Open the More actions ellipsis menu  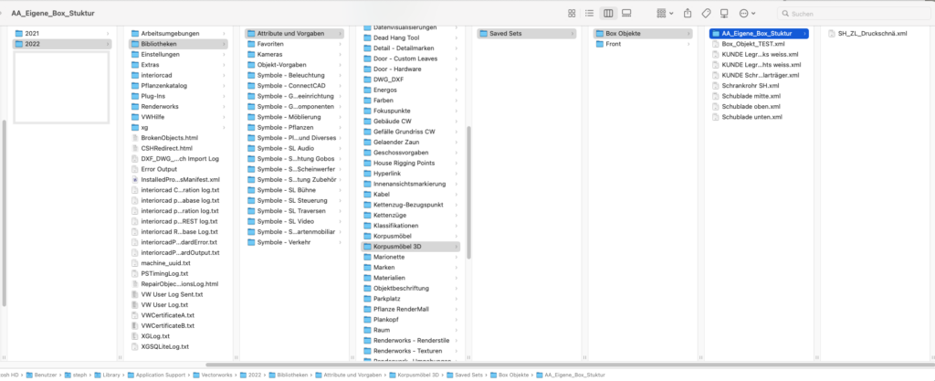coord(745,14)
